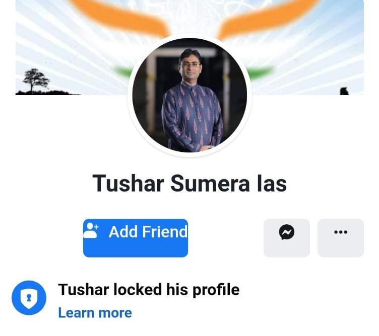Tap the animal silhouette on cover's right edge

click(x=344, y=91)
